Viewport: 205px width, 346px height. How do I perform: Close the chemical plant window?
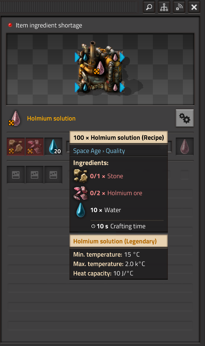pos(194,7)
